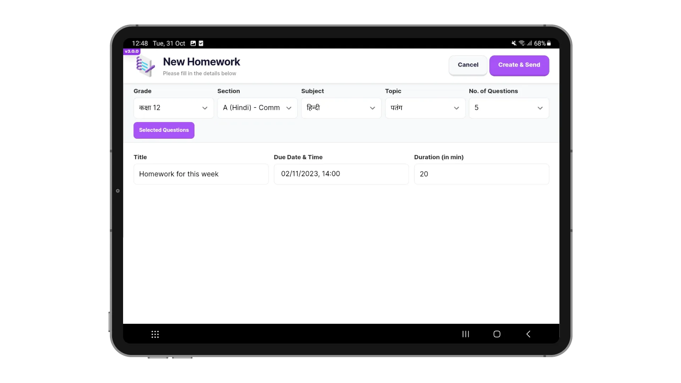This screenshot has height=383, width=681.
Task: Click the Duration (in min) label
Action: coord(439,157)
